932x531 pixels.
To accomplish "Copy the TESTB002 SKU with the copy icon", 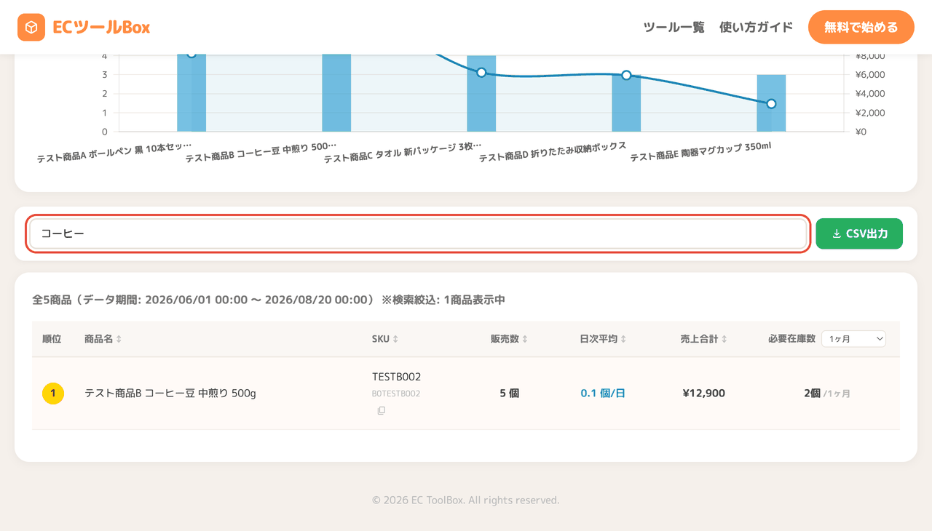I will [382, 410].
